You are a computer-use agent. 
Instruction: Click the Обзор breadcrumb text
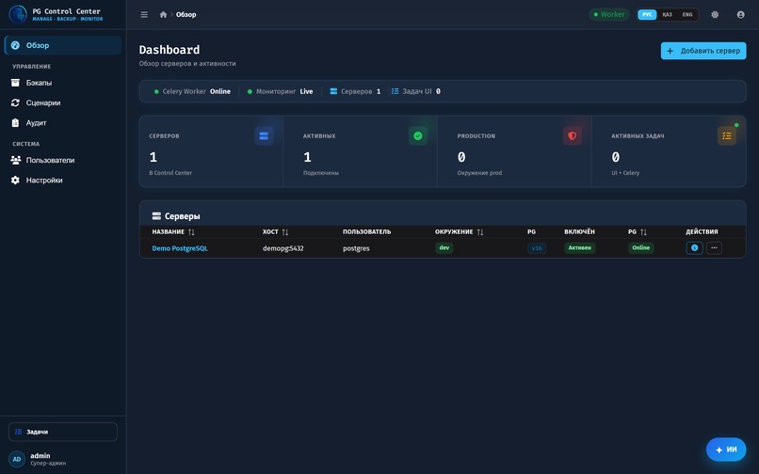coord(186,14)
